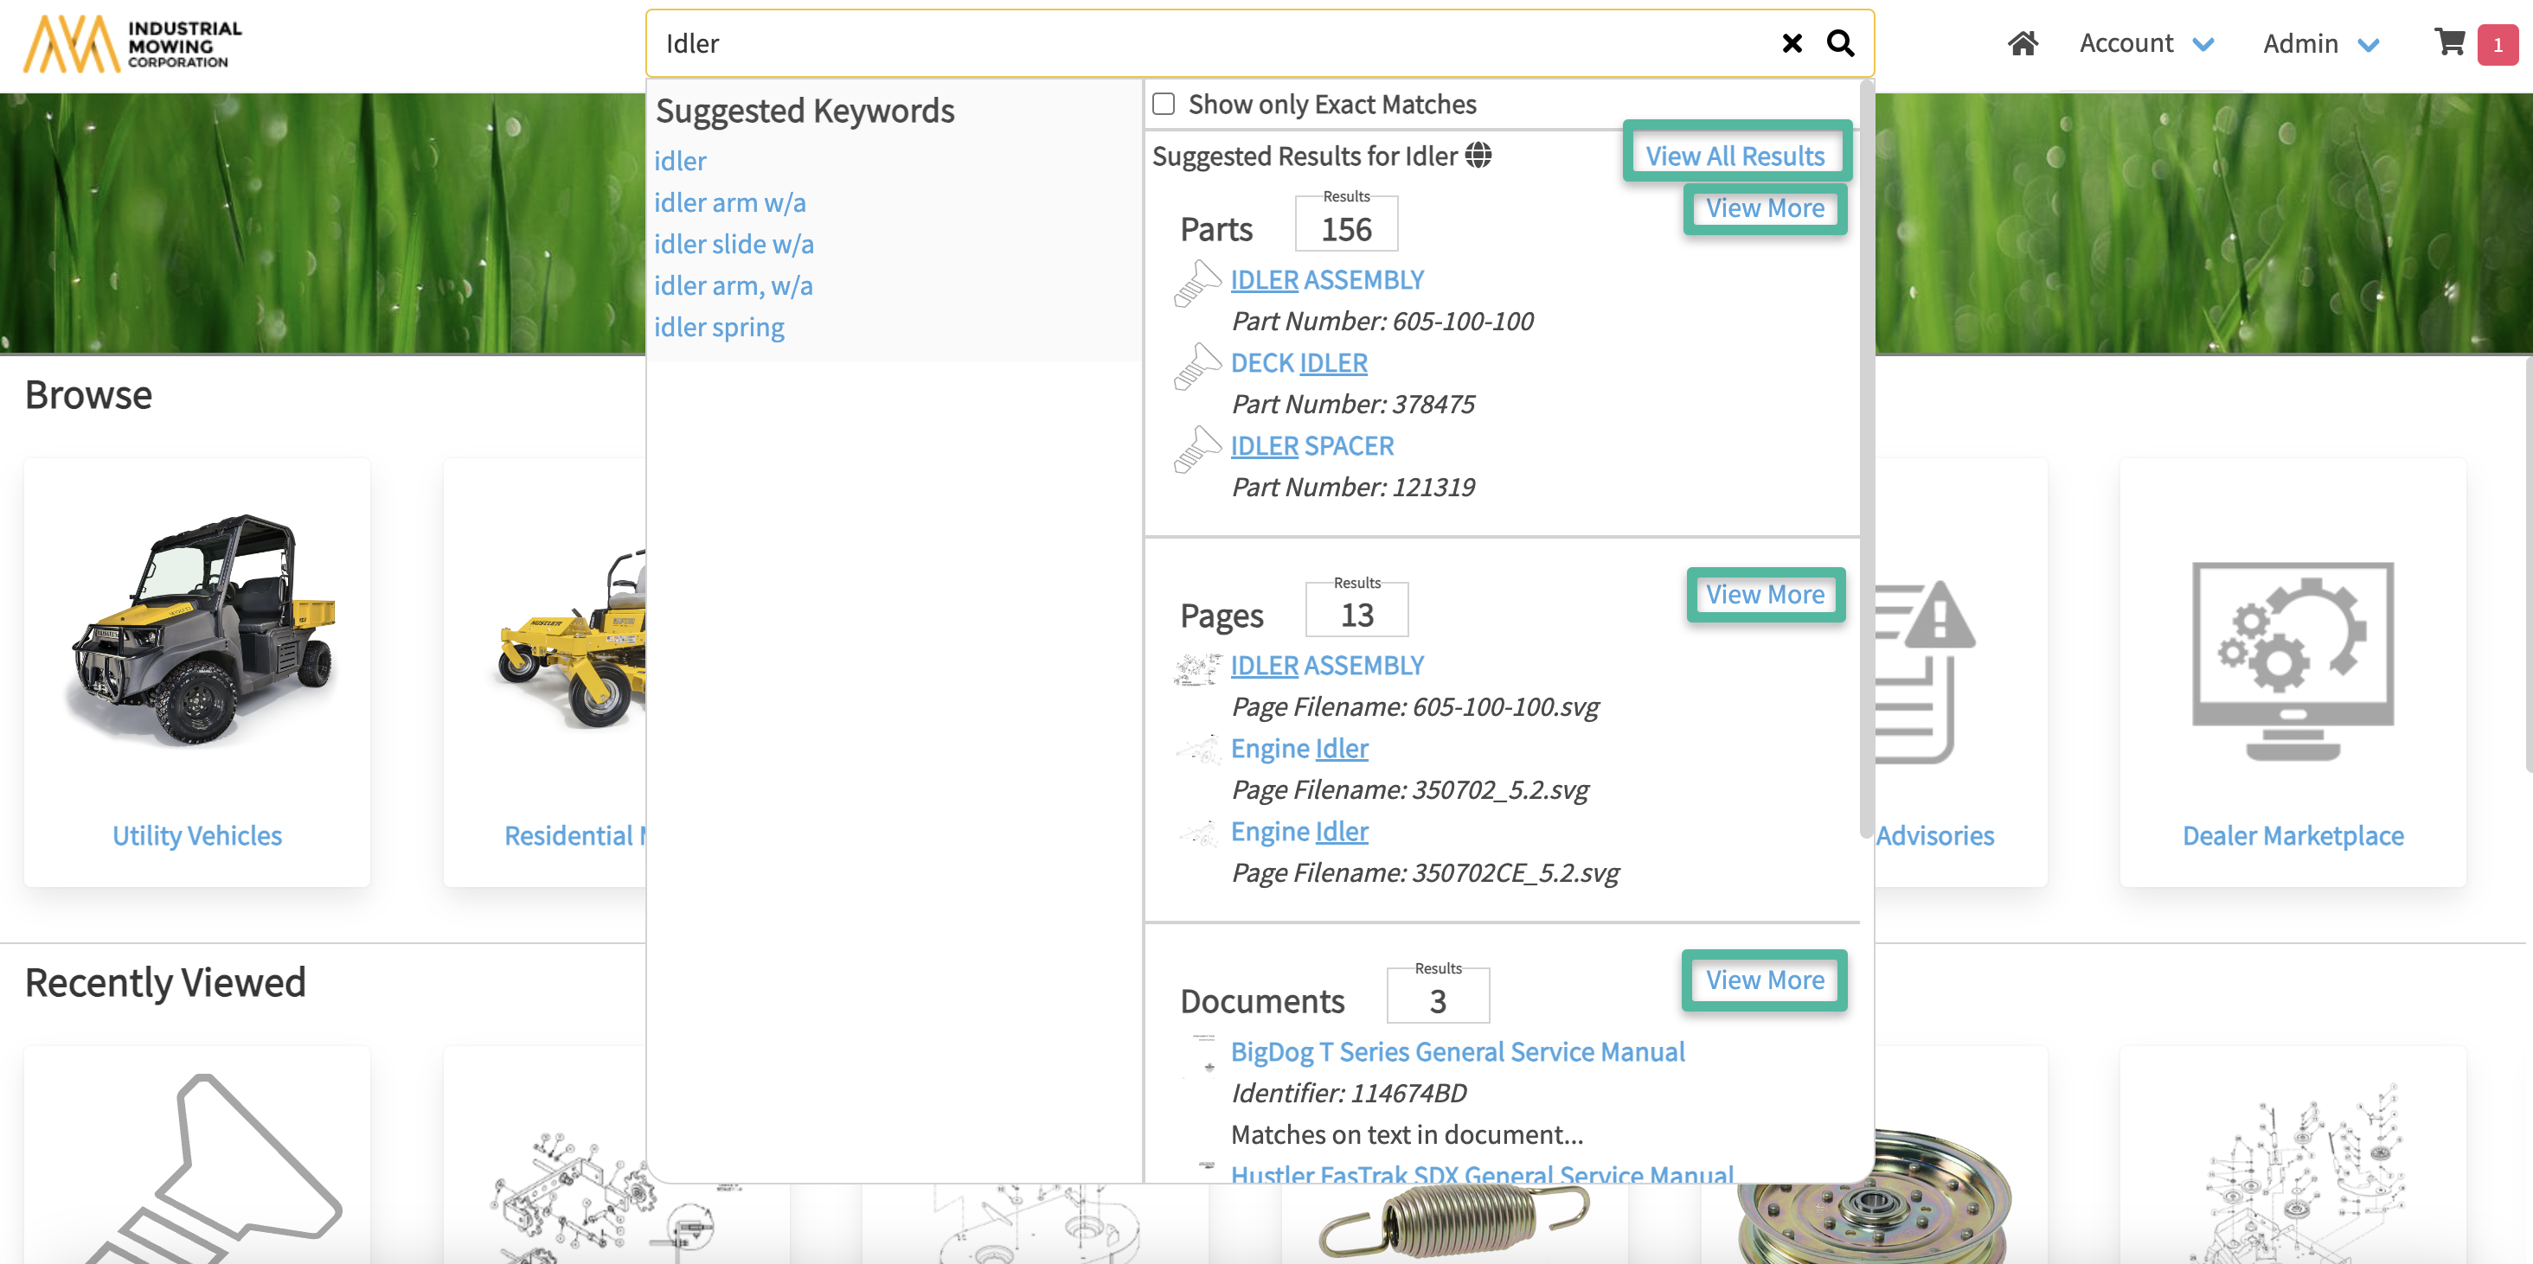Viewport: 2533px width, 1264px height.
Task: Click into the Idler search input field
Action: [x=1209, y=43]
